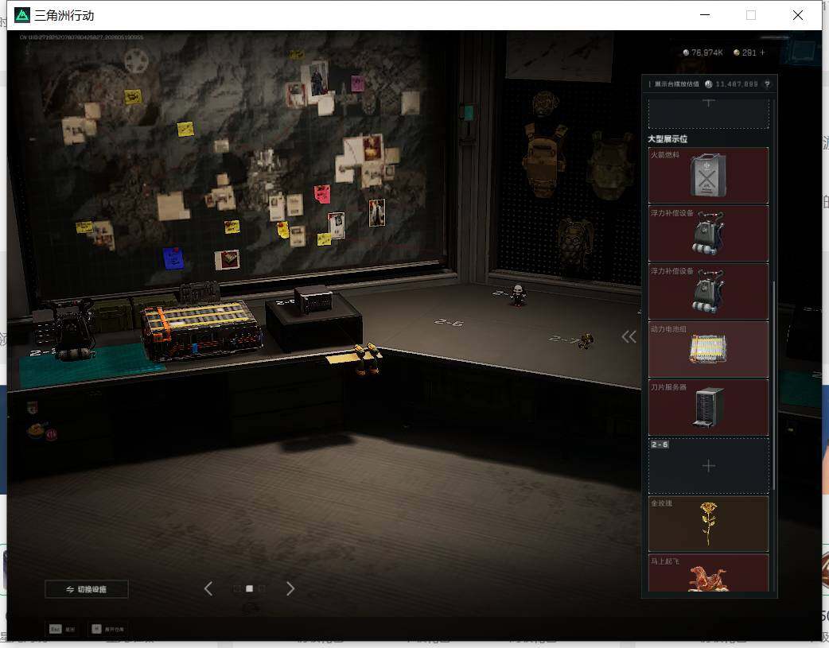Click the 切换设施 switch facility button
The image size is (829, 648).
(87, 589)
